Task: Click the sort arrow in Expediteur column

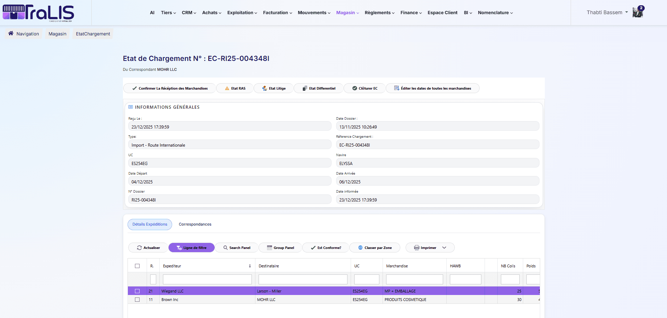Action: [x=250, y=266]
